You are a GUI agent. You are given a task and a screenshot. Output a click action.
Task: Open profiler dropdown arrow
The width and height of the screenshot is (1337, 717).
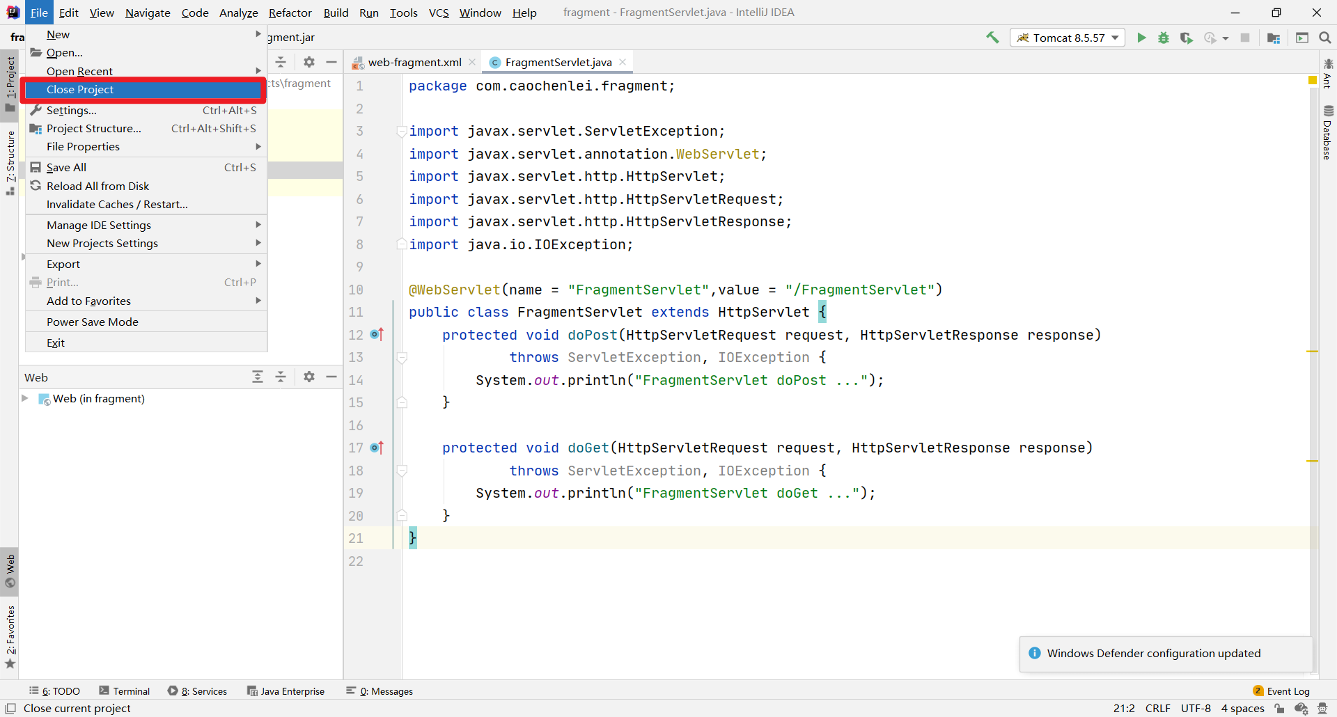tap(1226, 38)
